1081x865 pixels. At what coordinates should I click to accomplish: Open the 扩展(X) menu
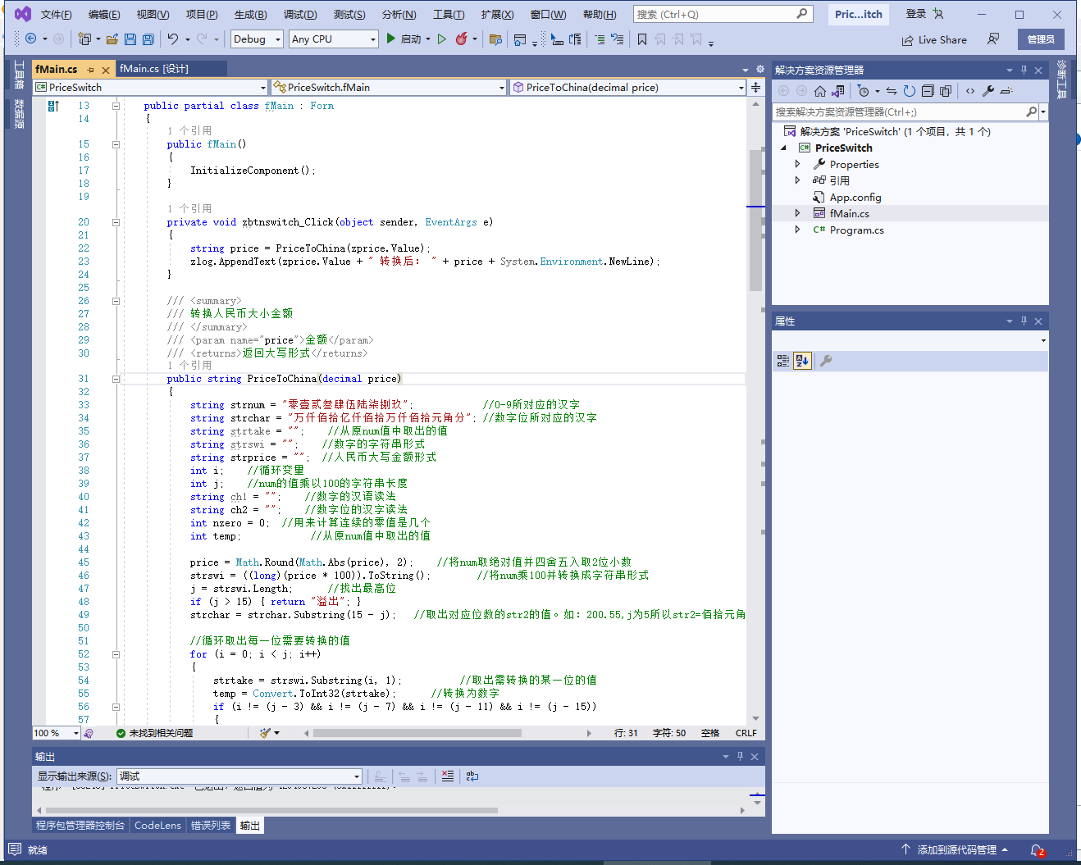[497, 15]
